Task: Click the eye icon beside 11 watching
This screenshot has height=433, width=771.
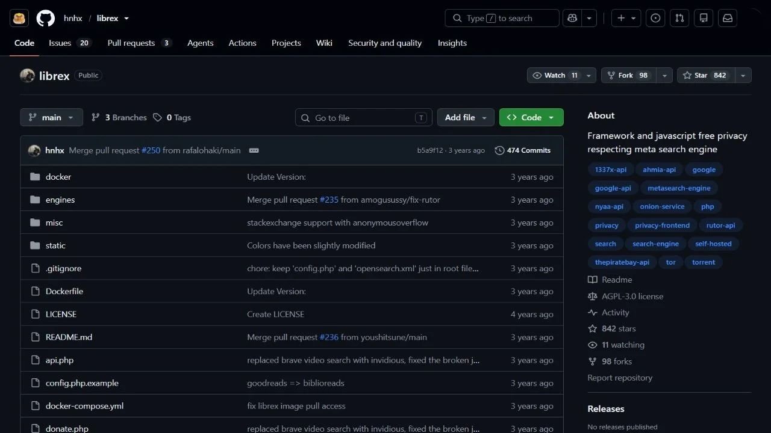Action: [x=593, y=345]
